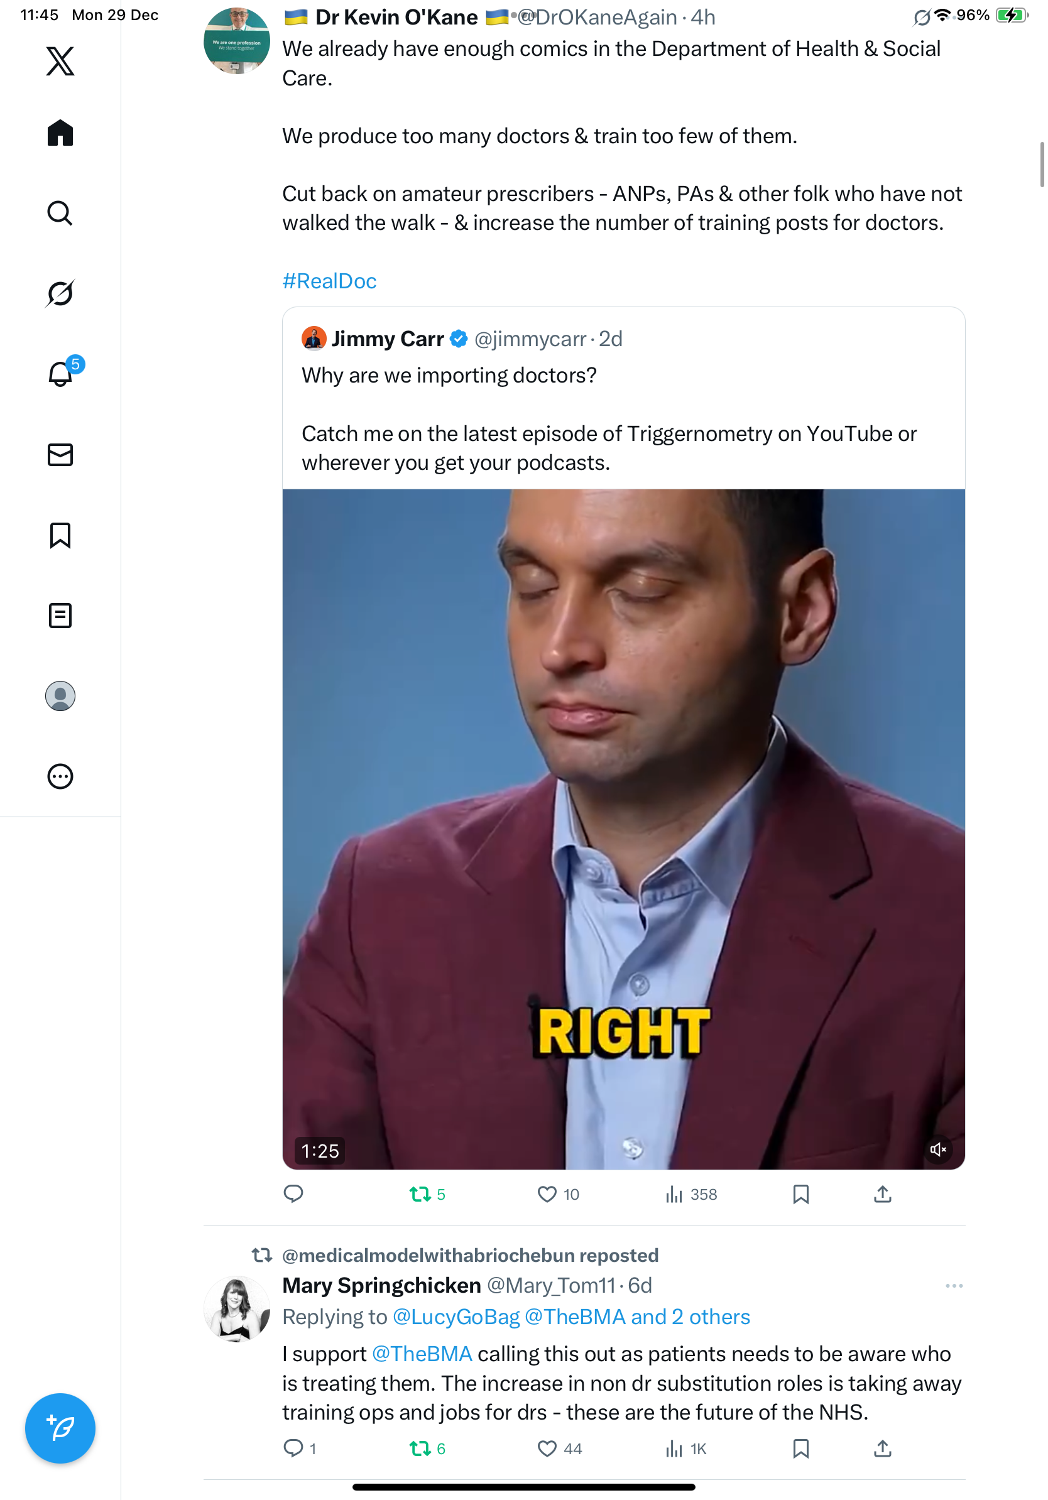Open the @TheBMA mention in Mary's post

pyautogui.click(x=422, y=1354)
